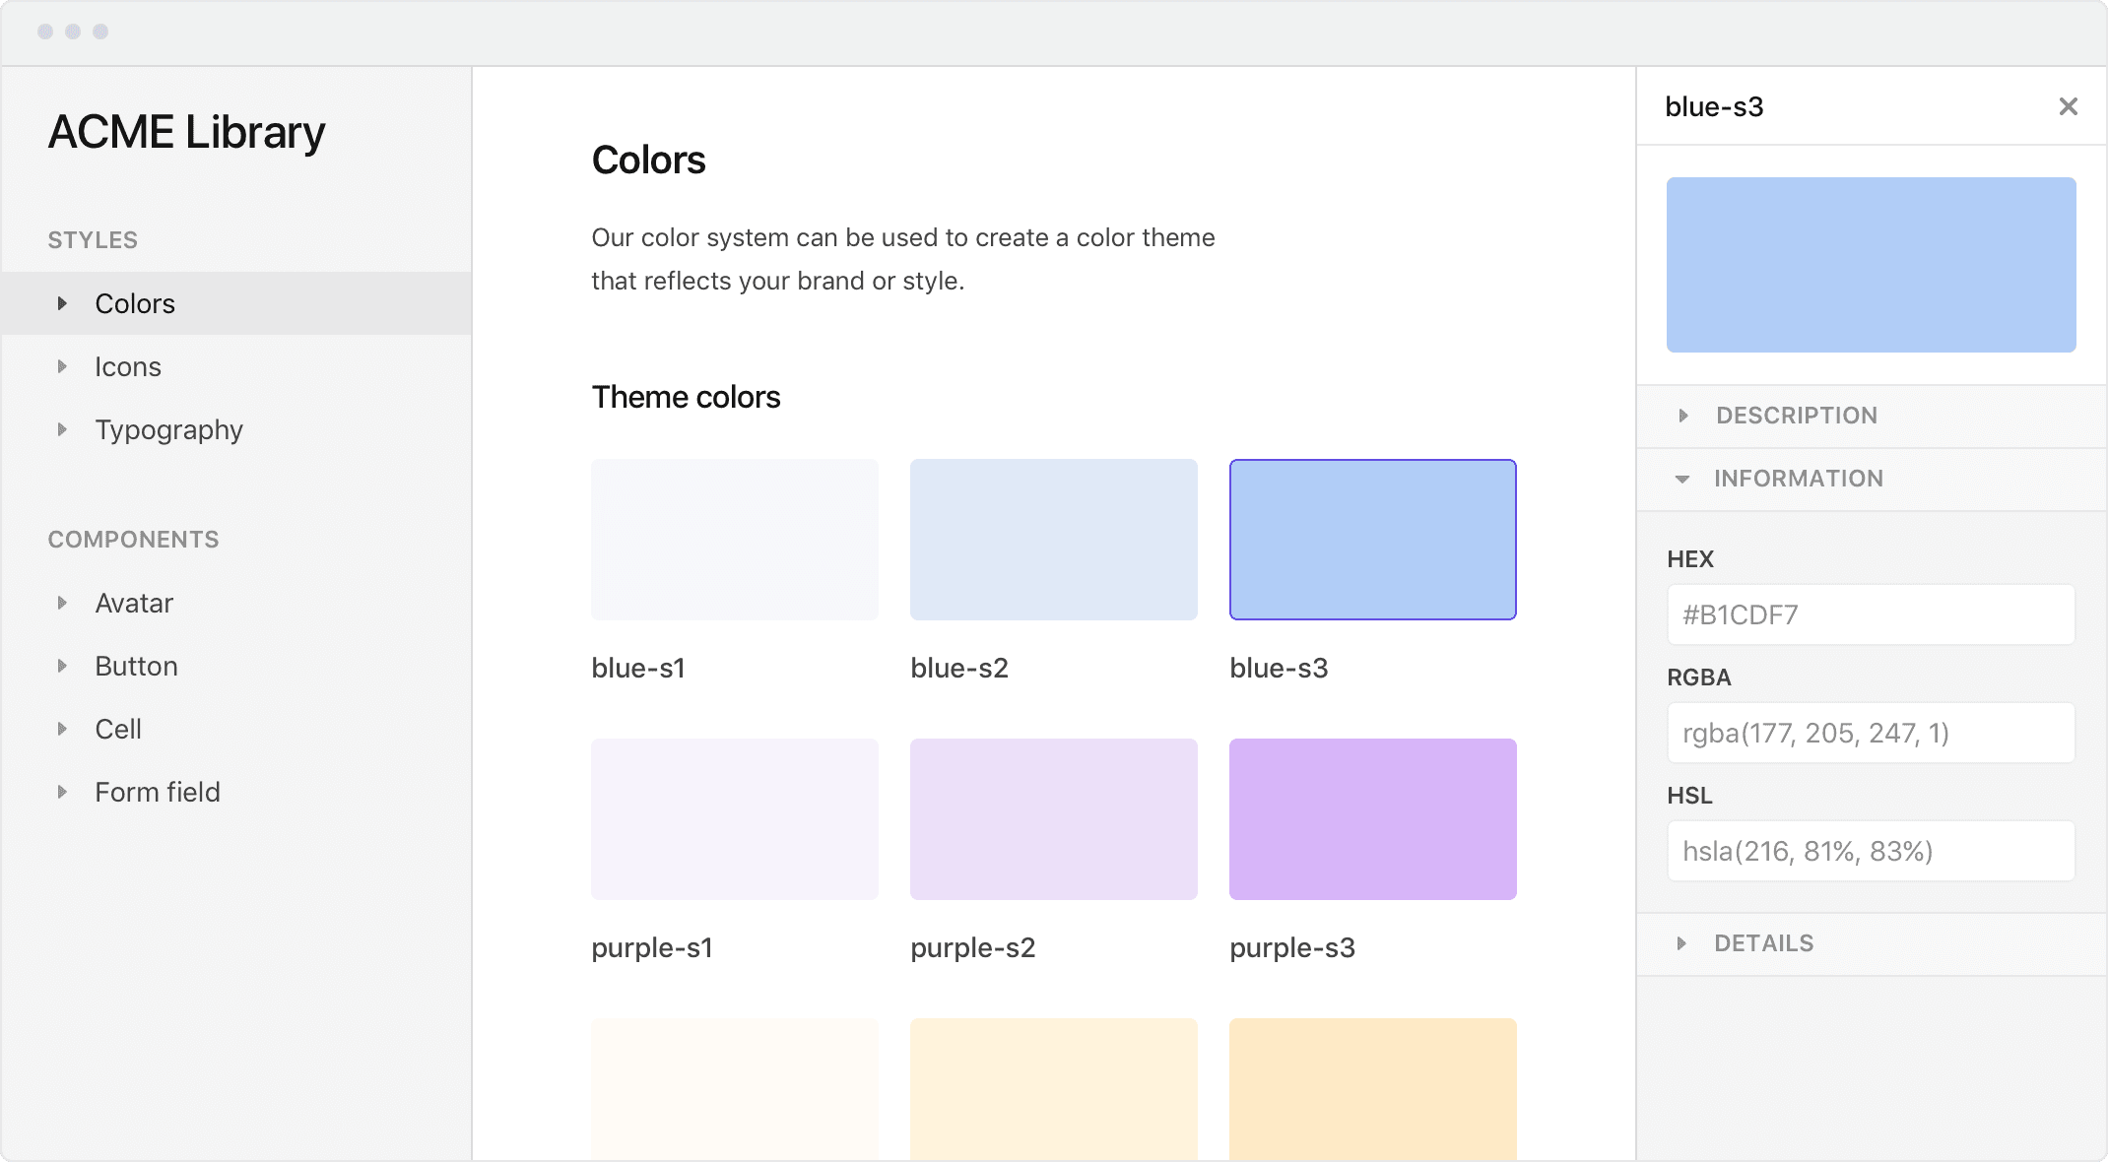Expand the Avatar component arrow
2108x1162 pixels.
[62, 603]
